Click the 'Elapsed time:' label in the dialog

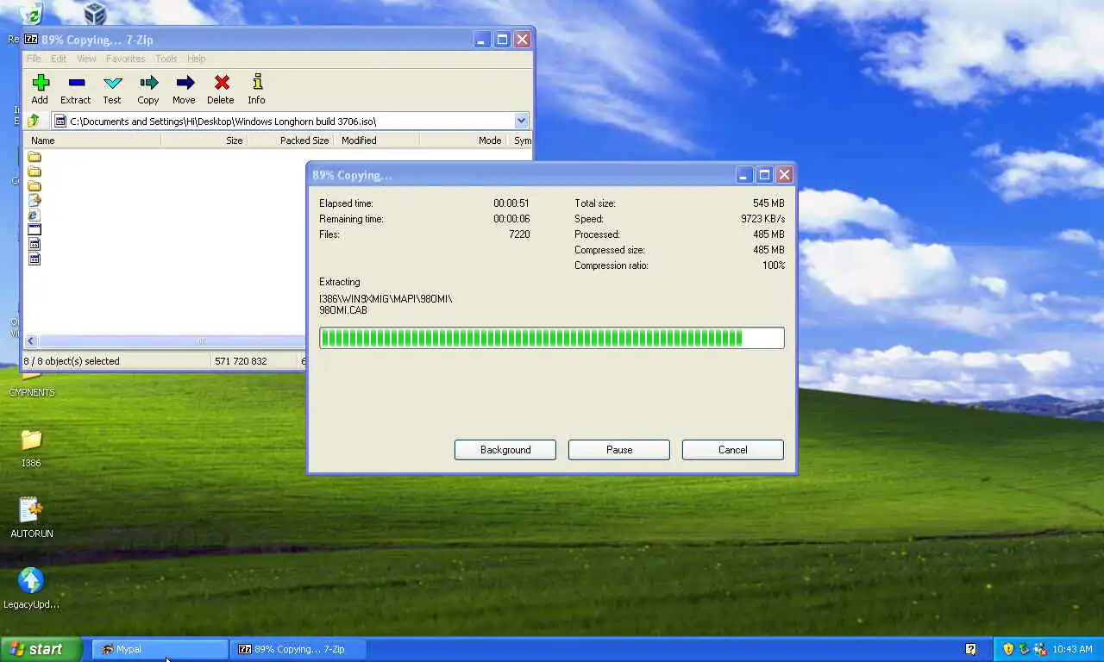click(346, 203)
